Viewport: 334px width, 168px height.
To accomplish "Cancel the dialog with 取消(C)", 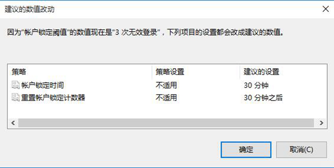I will [301, 150].
